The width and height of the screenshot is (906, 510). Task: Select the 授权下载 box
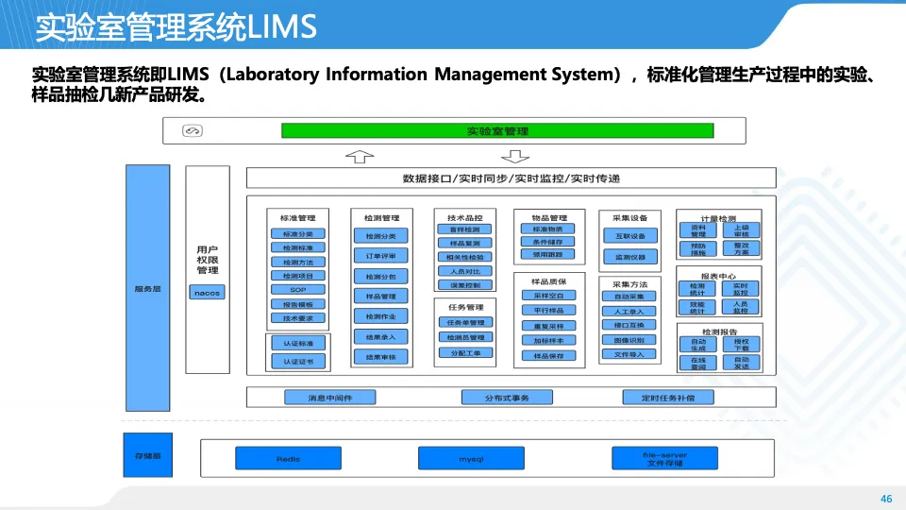[x=742, y=345]
